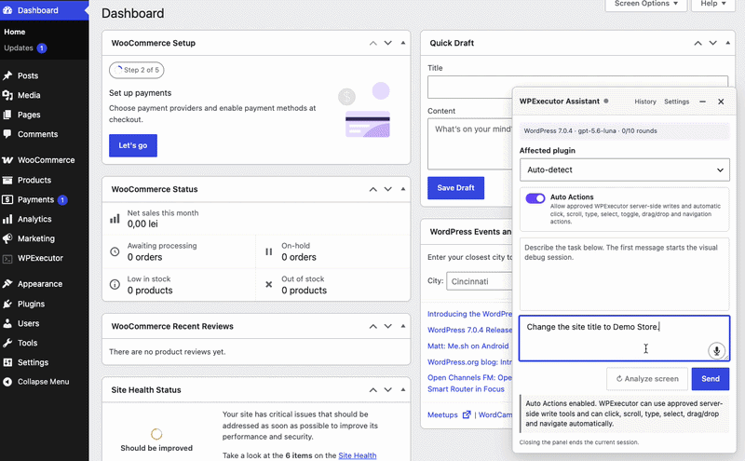Viewport: 745px width, 461px height.
Task: Click the Appearance paintbrush icon
Action: point(7,284)
